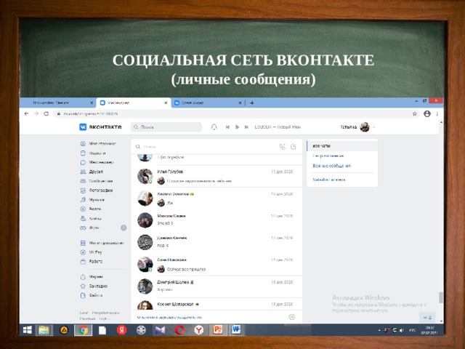Viewport: 465px width, 349px height.
Task: Open Маркет in the left sidebar
Action: [x=92, y=276]
